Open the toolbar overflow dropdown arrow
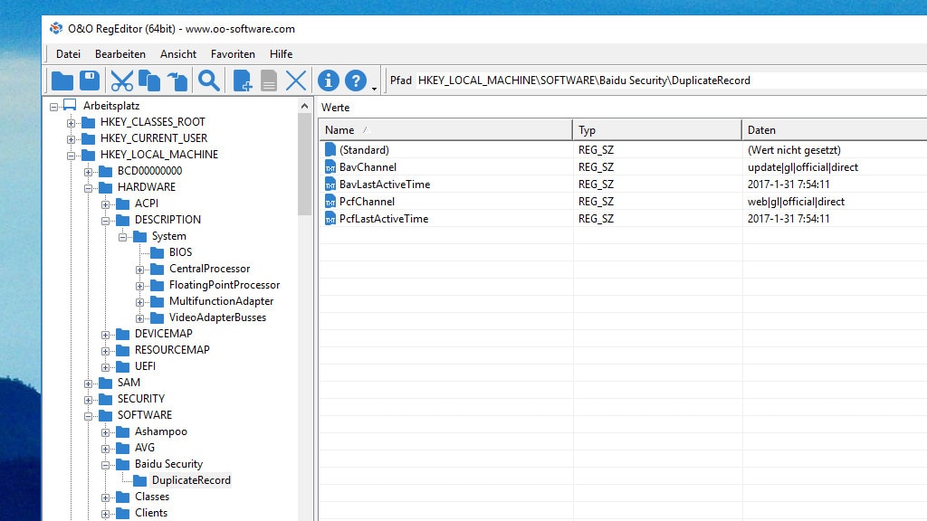This screenshot has width=927, height=521. [x=374, y=89]
